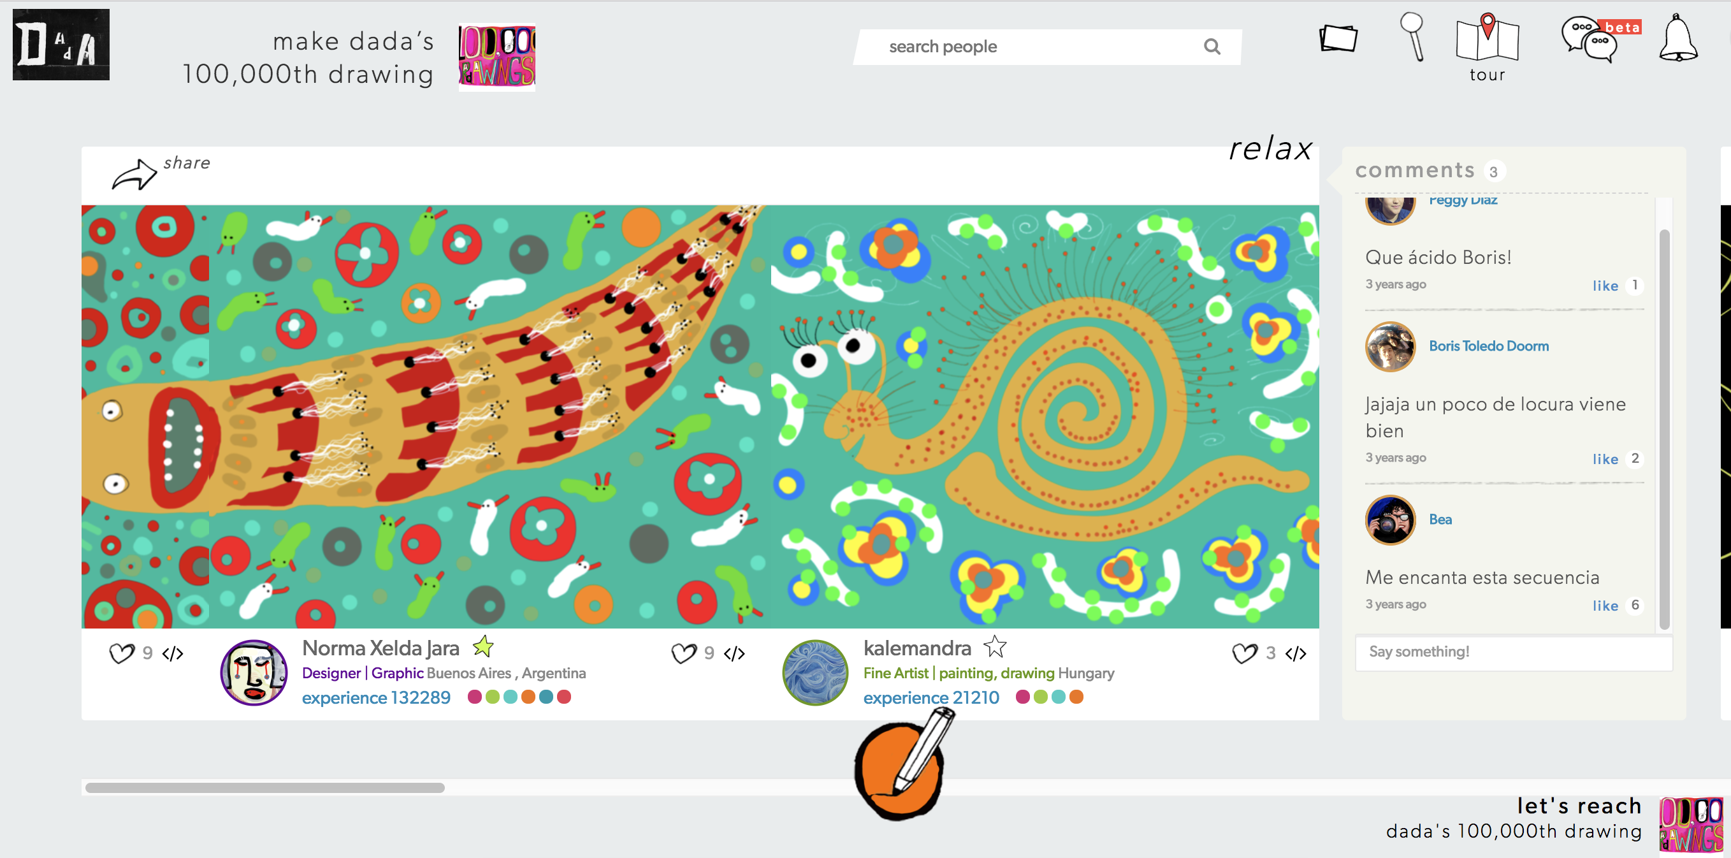This screenshot has width=1731, height=858.
Task: Open the magnifying glass explore icon
Action: 1412,37
